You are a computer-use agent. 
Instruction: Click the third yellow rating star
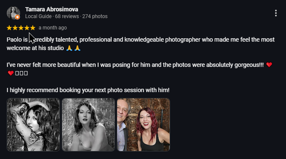pos(21,28)
